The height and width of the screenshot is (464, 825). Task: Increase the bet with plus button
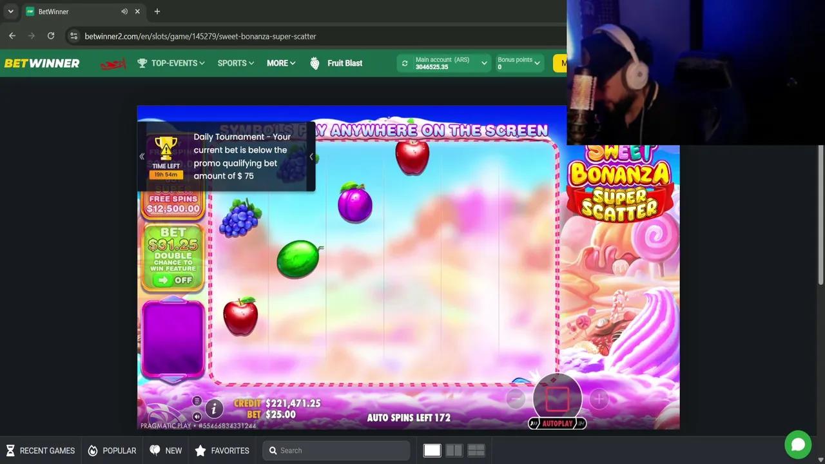(598, 399)
